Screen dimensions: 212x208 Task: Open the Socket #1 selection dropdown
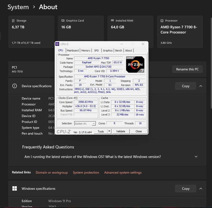click(x=85, y=124)
